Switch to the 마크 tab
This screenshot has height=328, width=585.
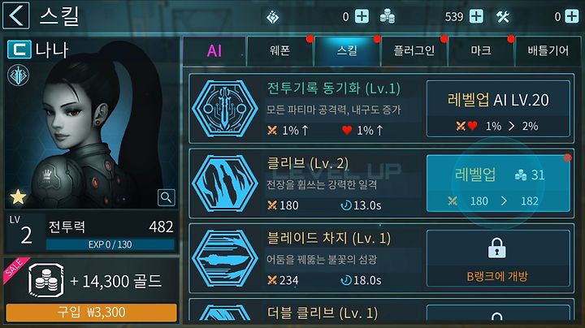click(x=481, y=50)
